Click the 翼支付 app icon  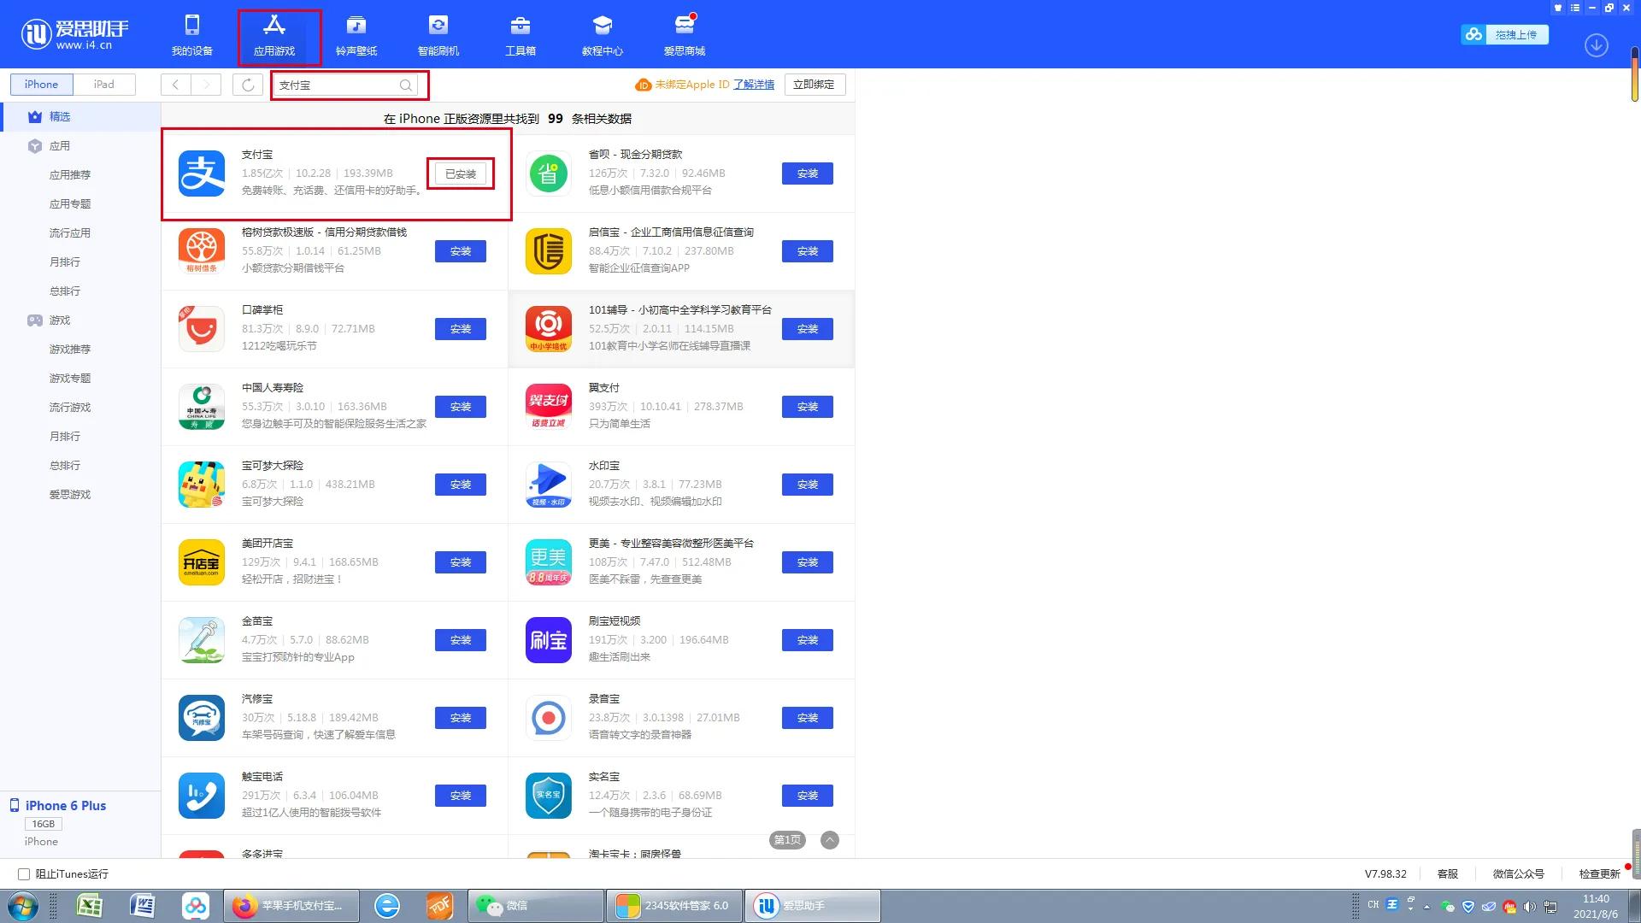(x=549, y=407)
